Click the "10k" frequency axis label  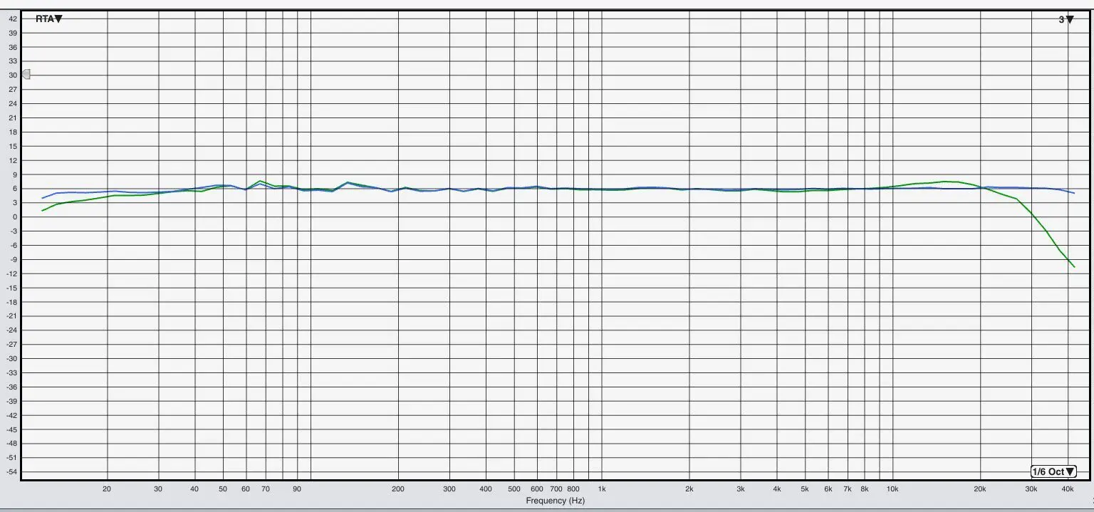click(x=892, y=489)
